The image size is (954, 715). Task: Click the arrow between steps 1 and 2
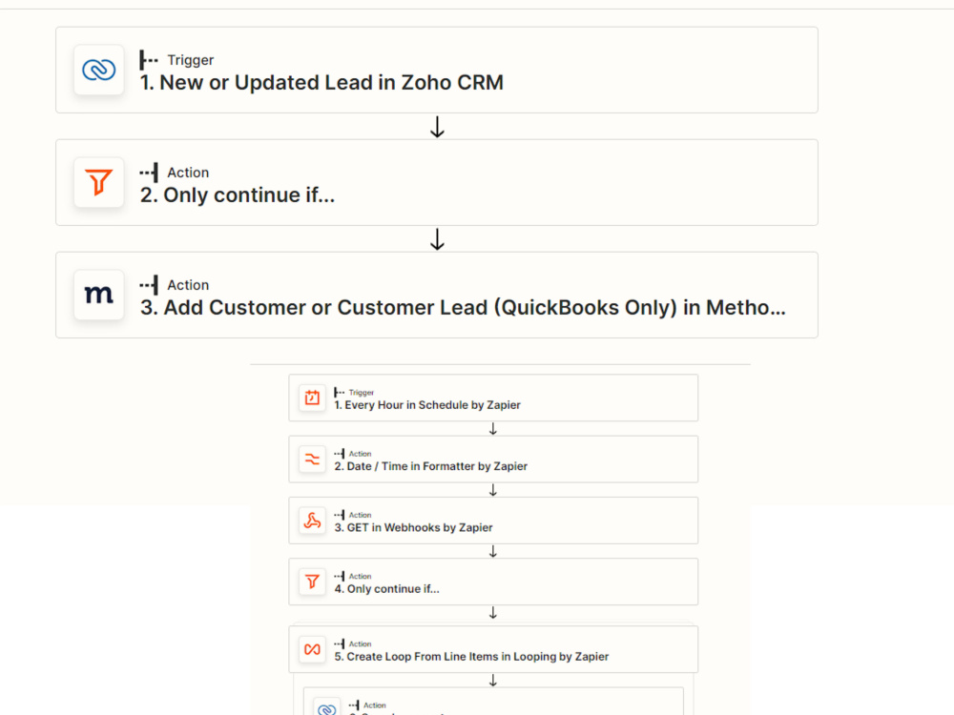coord(437,127)
